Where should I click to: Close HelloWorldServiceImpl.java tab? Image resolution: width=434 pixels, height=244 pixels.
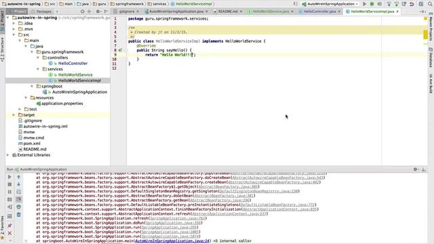click(x=397, y=12)
